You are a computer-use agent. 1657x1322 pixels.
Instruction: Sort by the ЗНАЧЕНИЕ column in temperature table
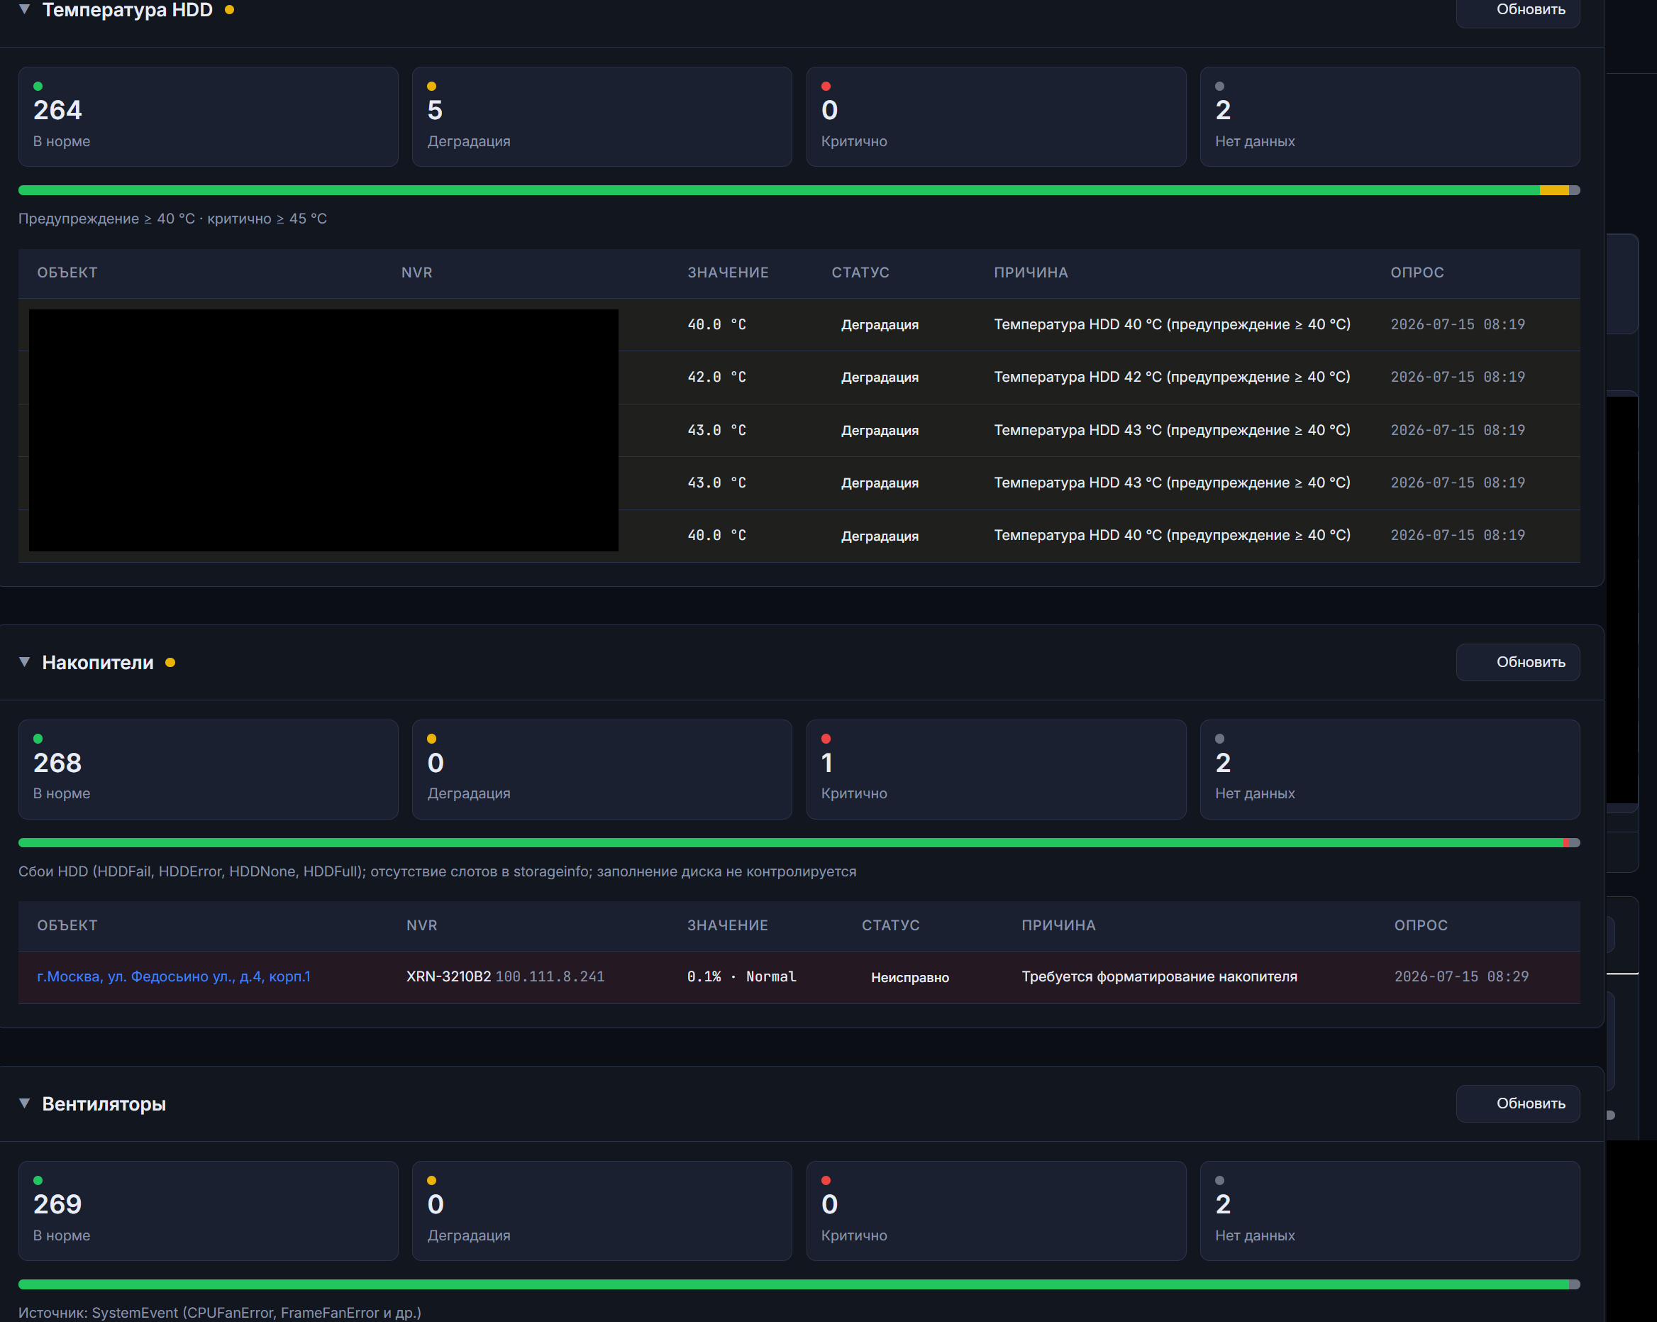(x=727, y=272)
